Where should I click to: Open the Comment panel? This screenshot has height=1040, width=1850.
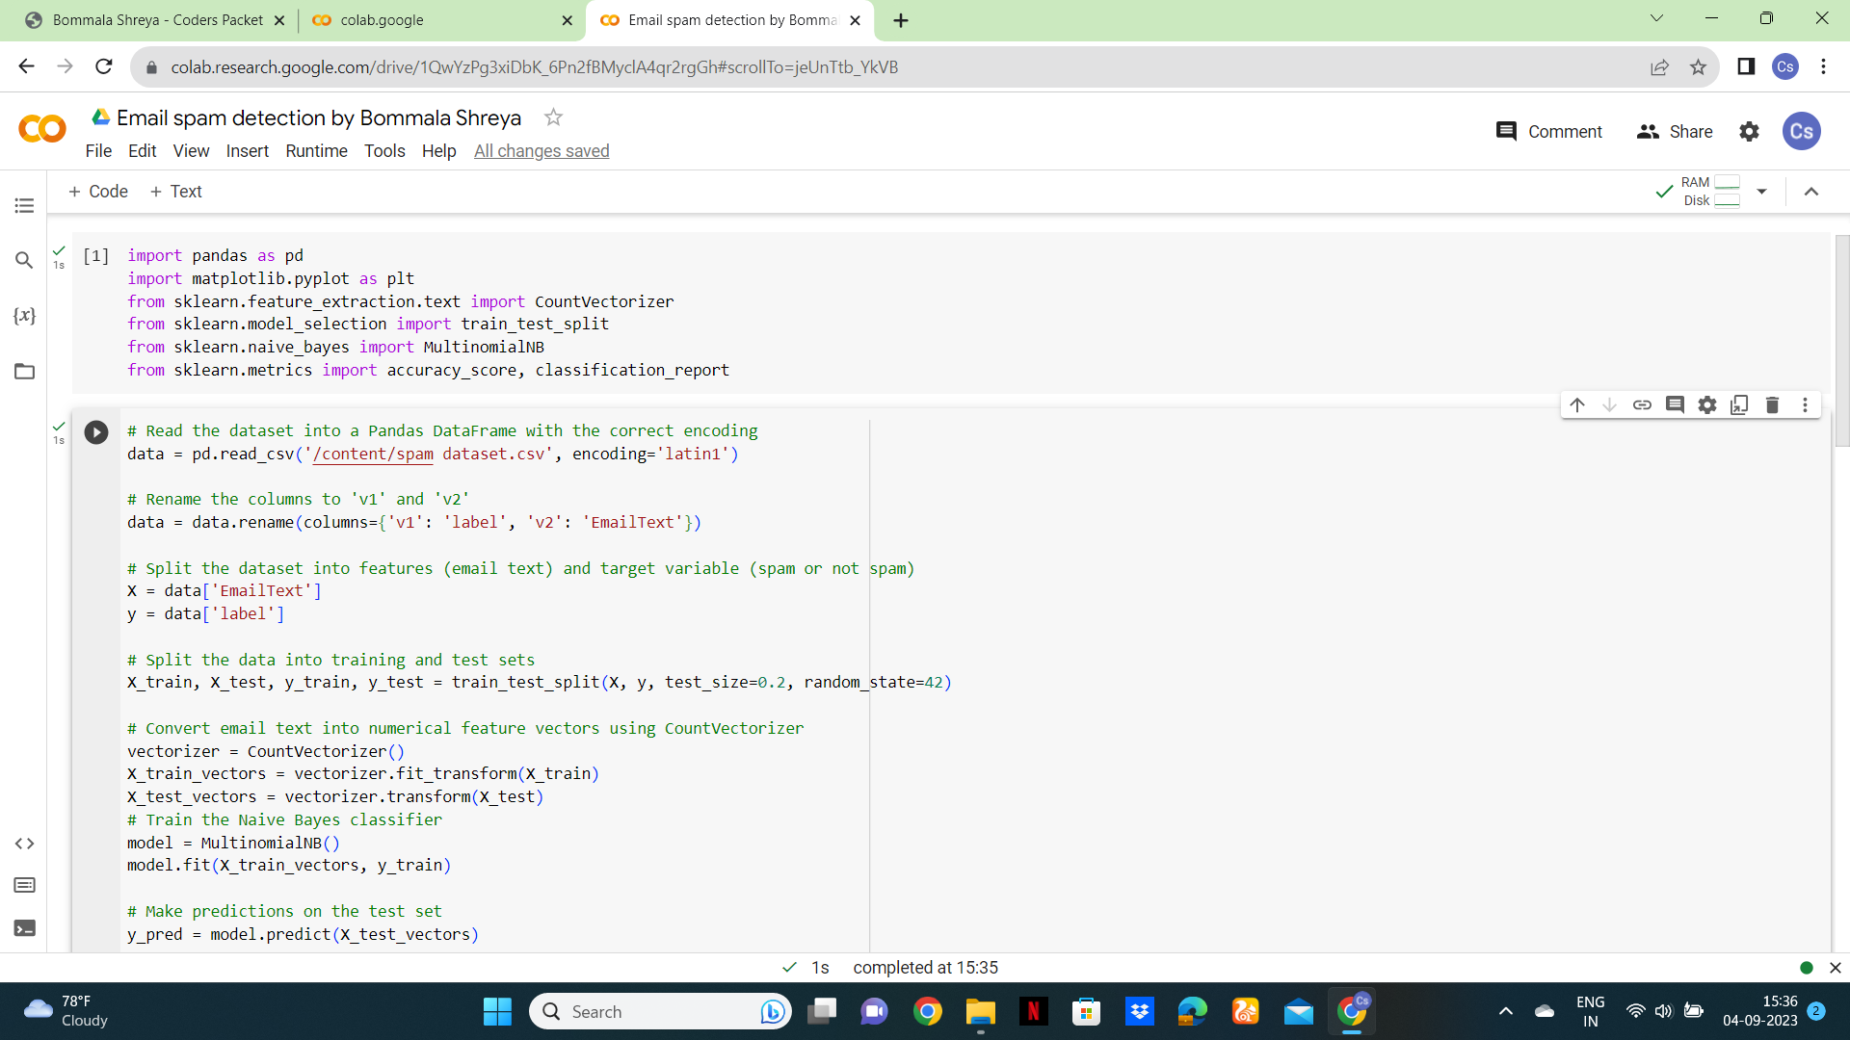tap(1548, 132)
